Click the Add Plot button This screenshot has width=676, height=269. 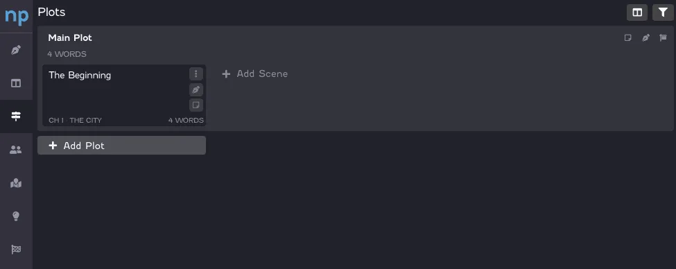121,146
